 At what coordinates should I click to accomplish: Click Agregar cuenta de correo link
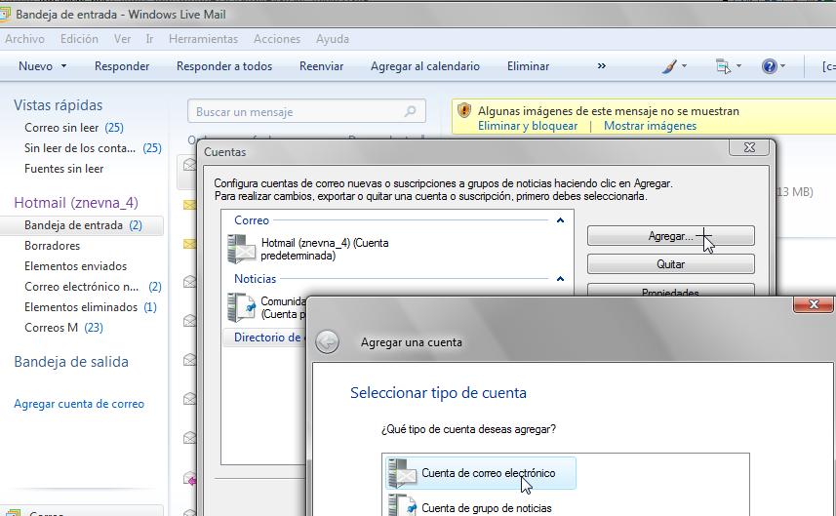[x=79, y=404]
